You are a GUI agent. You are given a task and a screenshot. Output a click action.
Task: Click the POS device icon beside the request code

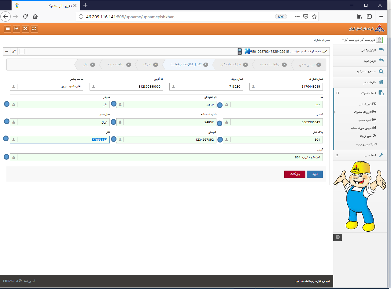240,51
